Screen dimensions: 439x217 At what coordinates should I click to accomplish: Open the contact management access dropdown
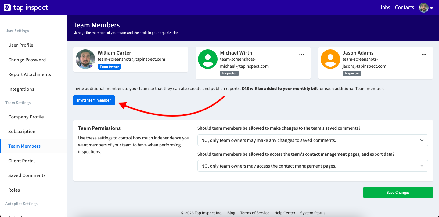pos(313,166)
